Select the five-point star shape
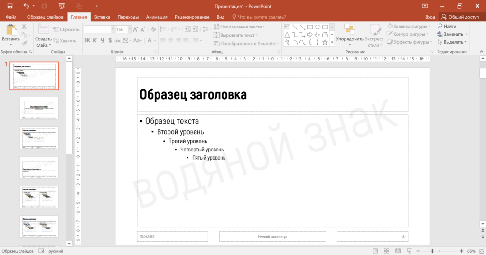Viewport: 486px width, 255px height. click(x=325, y=43)
